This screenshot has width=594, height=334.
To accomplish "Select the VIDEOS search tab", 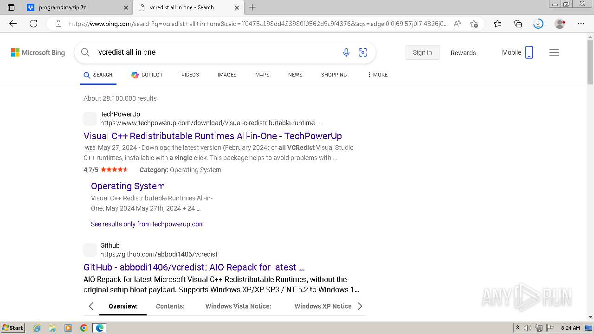I will tap(190, 75).
